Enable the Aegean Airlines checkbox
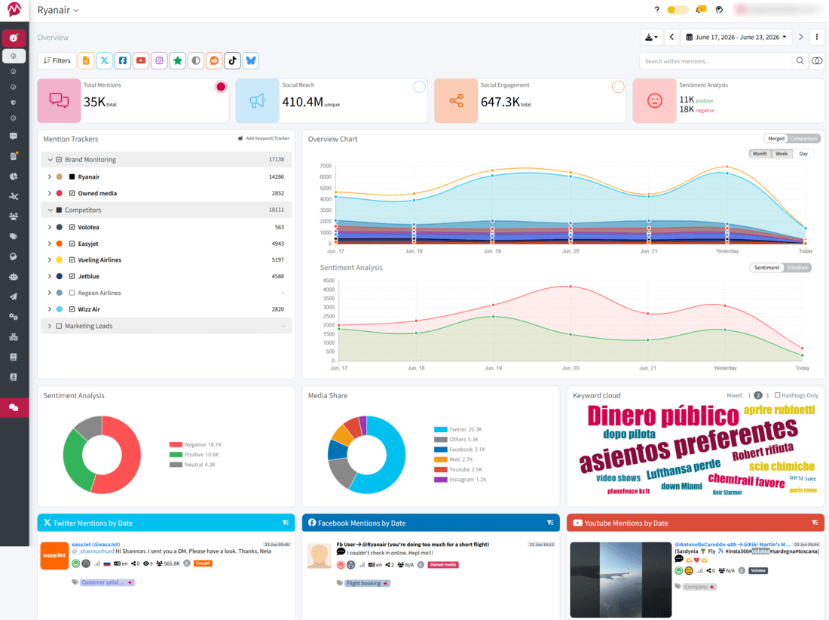This screenshot has height=620, width=829. (72, 293)
